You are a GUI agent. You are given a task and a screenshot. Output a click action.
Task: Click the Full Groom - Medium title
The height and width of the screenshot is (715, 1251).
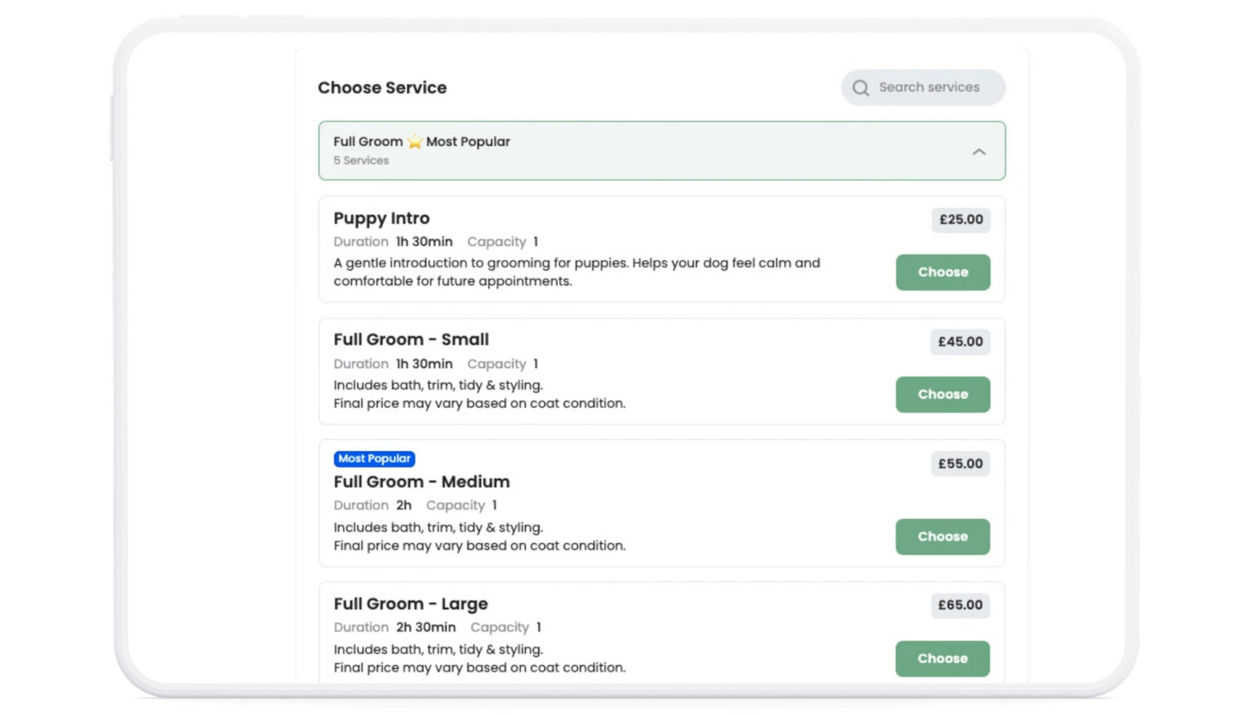point(422,481)
